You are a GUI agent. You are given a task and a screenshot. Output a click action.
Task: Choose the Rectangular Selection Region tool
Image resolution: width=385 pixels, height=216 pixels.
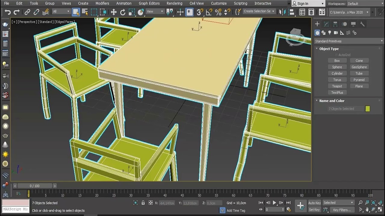[x=94, y=12]
